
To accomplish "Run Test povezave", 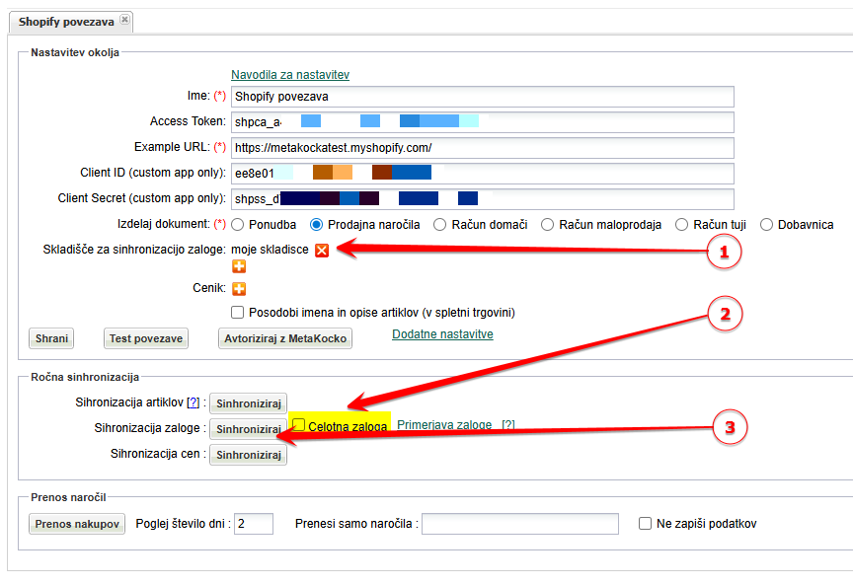I will pyautogui.click(x=146, y=338).
